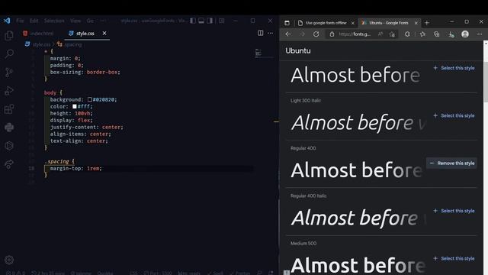Screen dimensions: 488x275
Task: Close 'Use google fonts offline' browser tab
Action: point(352,23)
